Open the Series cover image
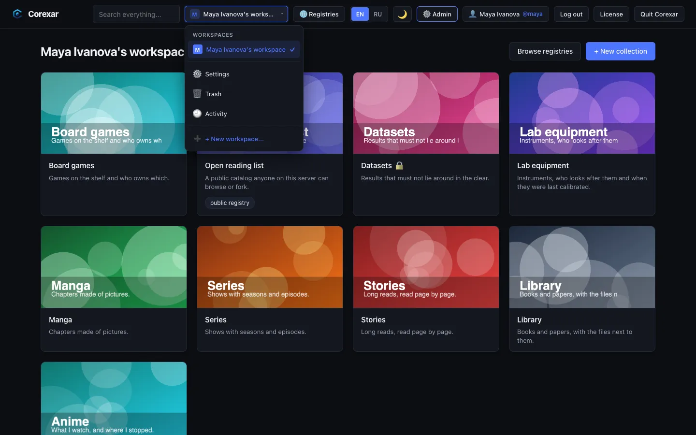The height and width of the screenshot is (435, 696). [270, 267]
